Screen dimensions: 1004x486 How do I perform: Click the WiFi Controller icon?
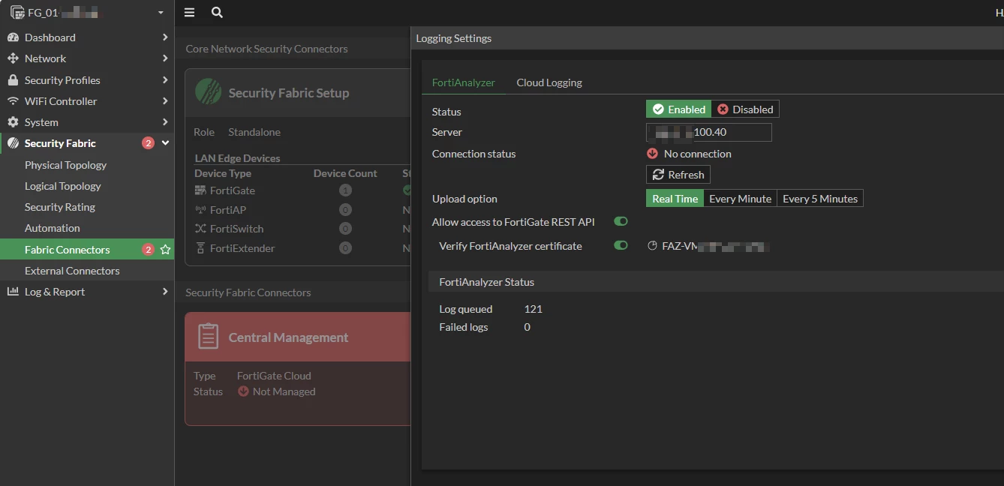coord(13,101)
